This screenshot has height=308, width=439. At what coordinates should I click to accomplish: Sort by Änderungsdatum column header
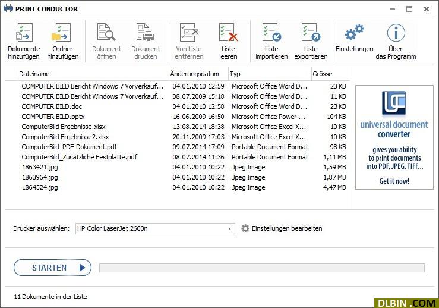pos(194,74)
